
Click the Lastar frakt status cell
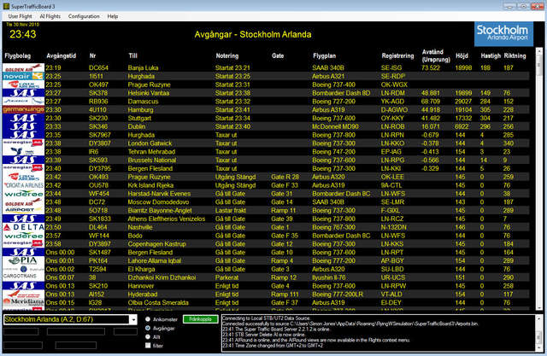pos(231,210)
